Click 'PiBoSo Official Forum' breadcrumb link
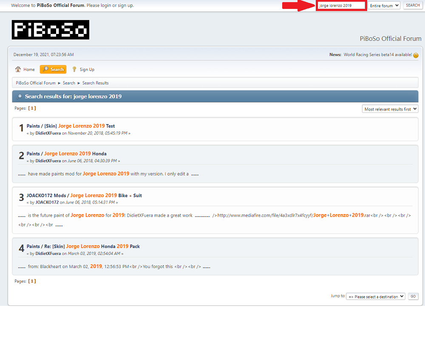This screenshot has width=425, height=339. (x=36, y=83)
